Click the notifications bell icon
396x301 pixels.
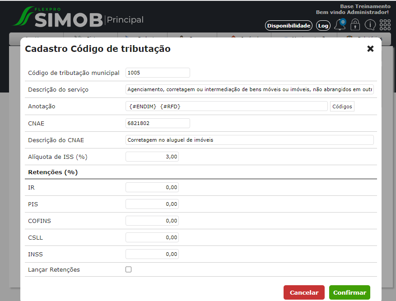pyautogui.click(x=340, y=25)
